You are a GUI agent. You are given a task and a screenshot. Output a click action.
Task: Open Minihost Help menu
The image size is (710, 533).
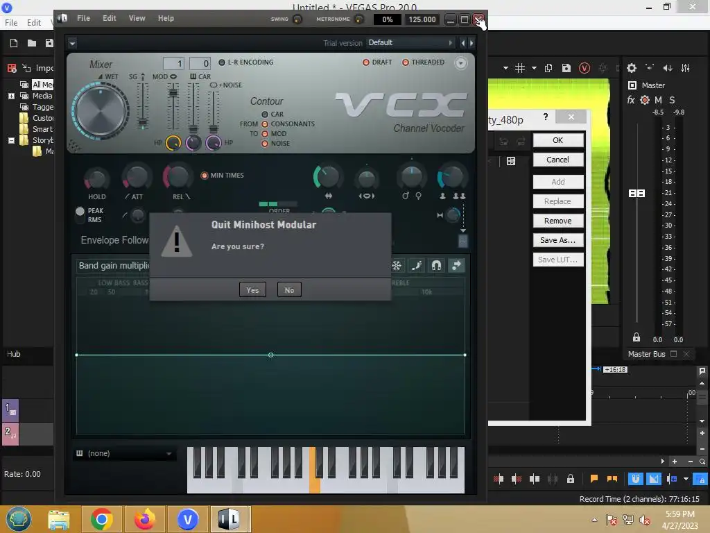[x=166, y=18]
